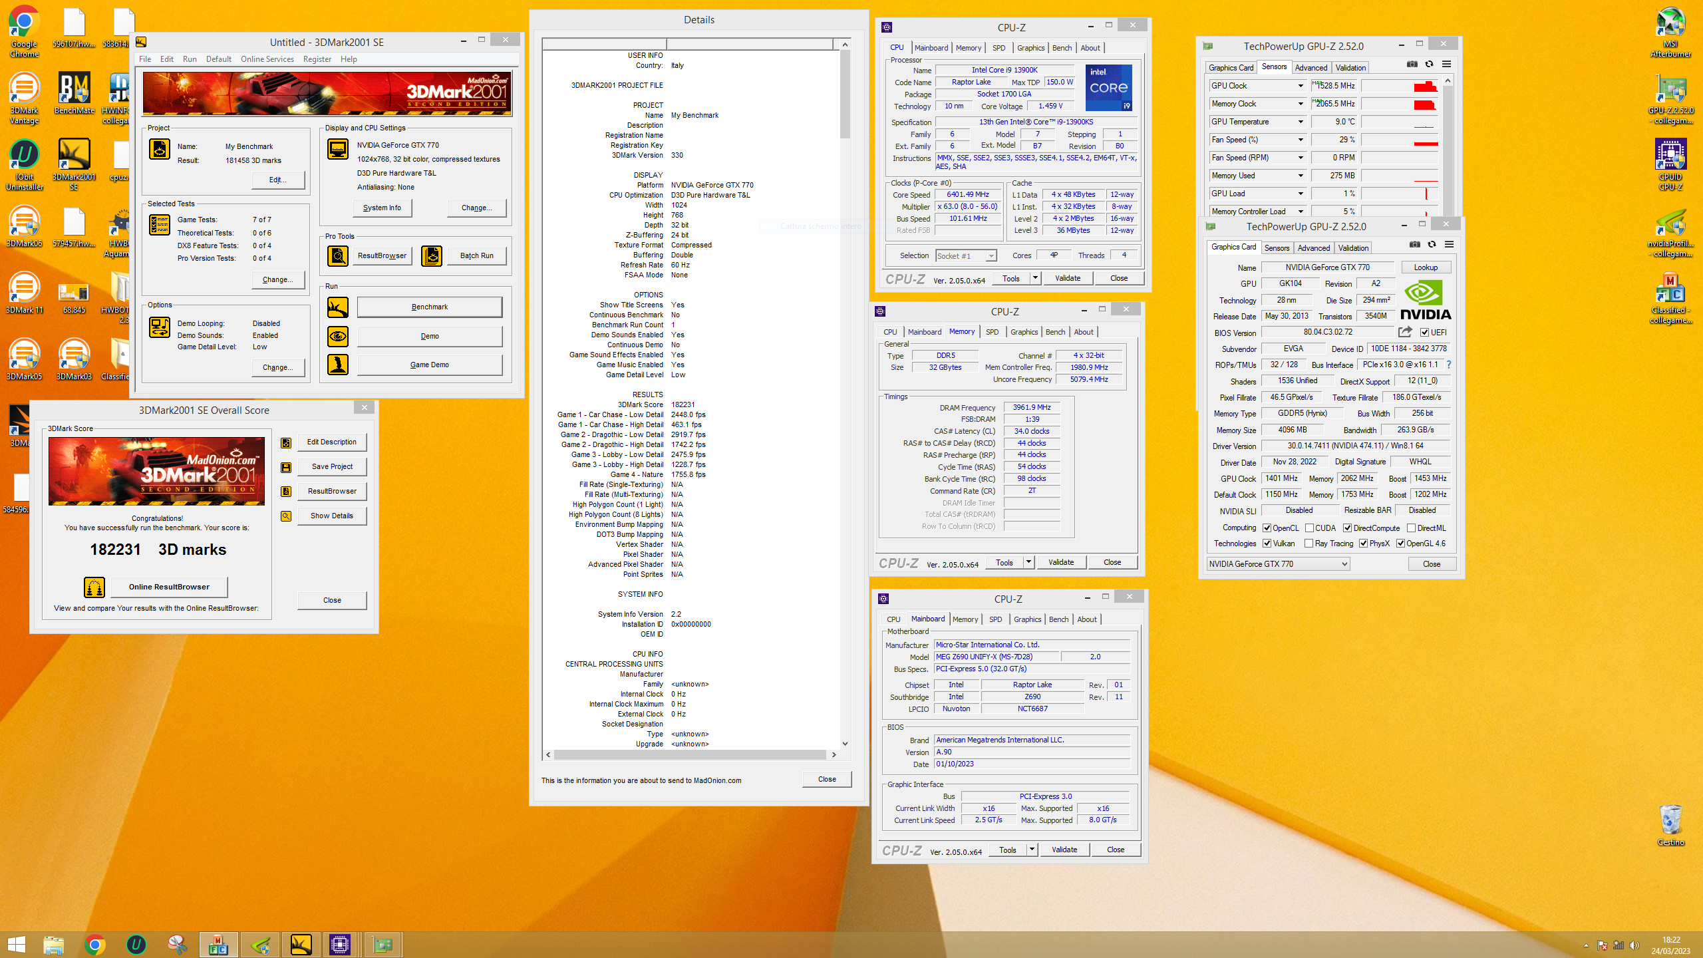Viewport: 1703px width, 958px height.
Task: Toggle the UEFI checkbox in GPU-Z
Action: pyautogui.click(x=1425, y=333)
